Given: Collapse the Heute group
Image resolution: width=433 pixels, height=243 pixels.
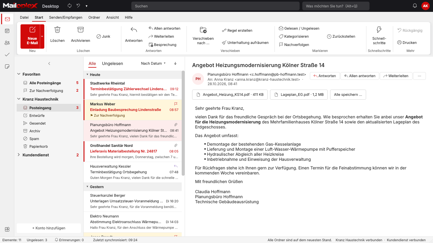Looking at the screenshot, I should (87, 75).
